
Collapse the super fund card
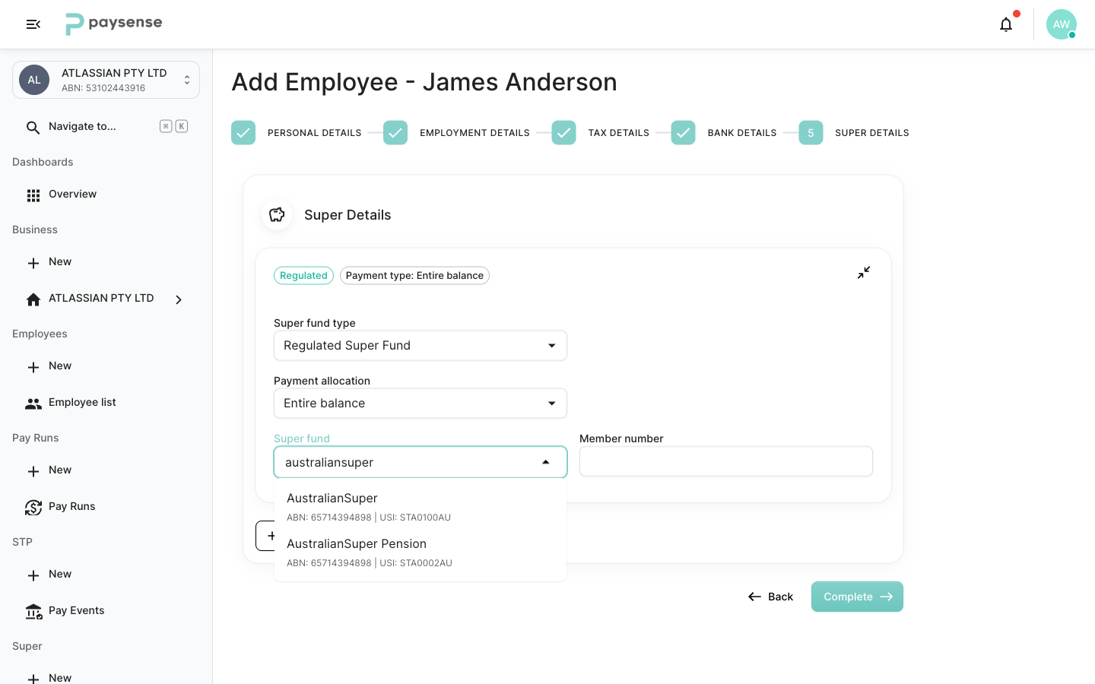click(864, 273)
